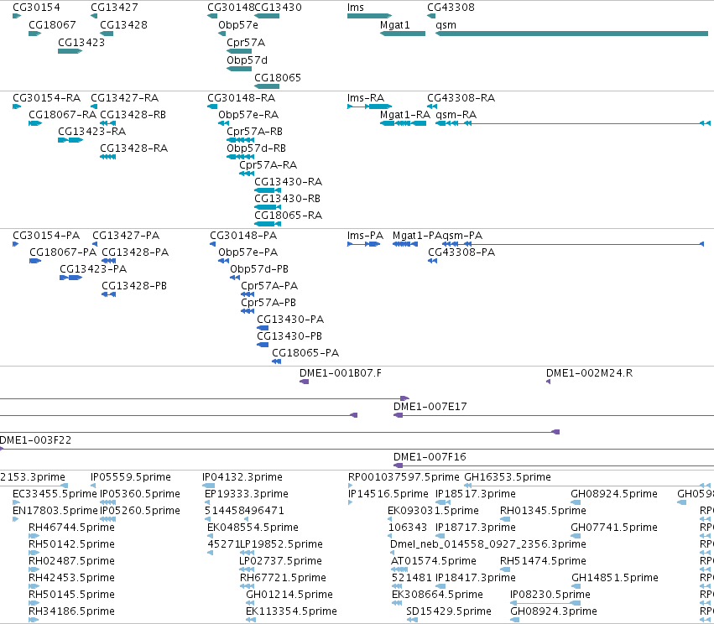Open the DME1-007E17 BAC label

430,407
